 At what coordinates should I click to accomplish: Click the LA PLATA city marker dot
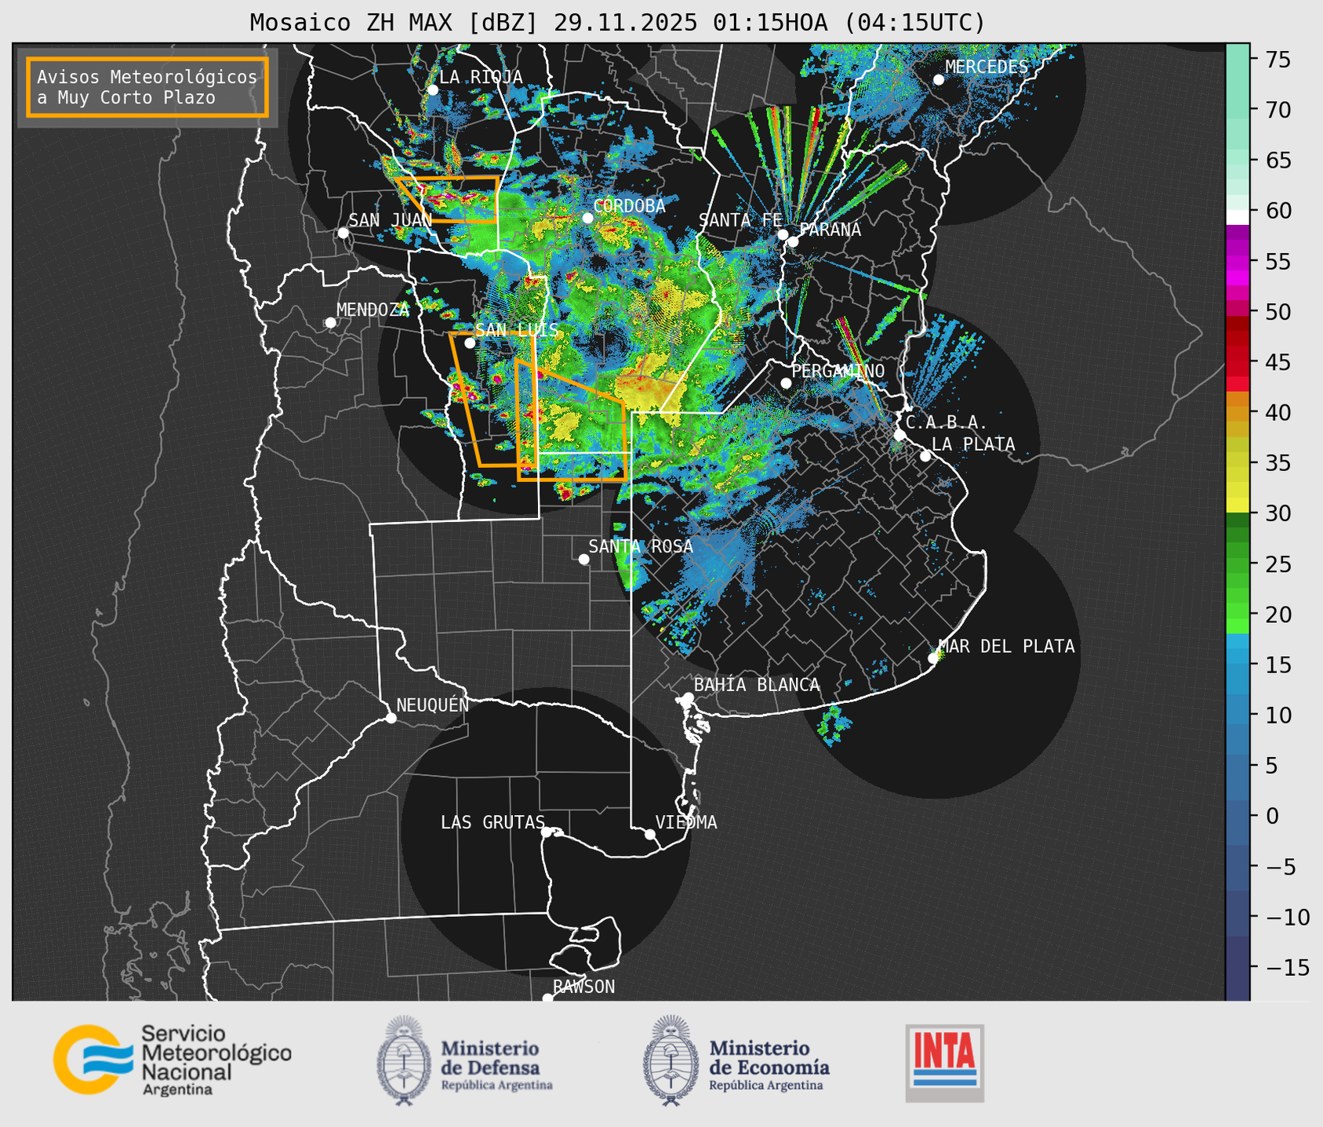click(x=925, y=456)
